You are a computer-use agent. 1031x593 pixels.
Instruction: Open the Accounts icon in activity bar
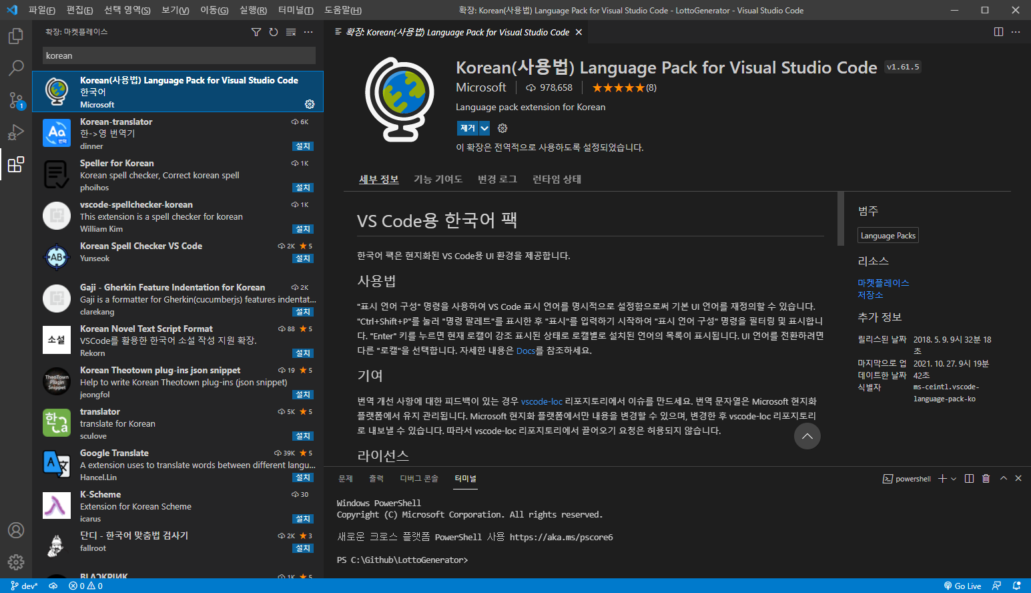16,530
